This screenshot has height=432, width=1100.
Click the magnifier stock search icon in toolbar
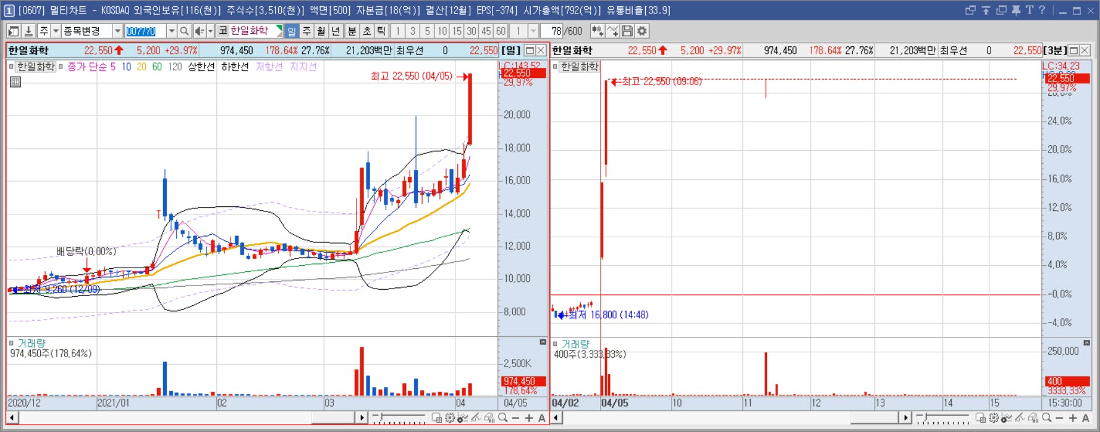184,31
